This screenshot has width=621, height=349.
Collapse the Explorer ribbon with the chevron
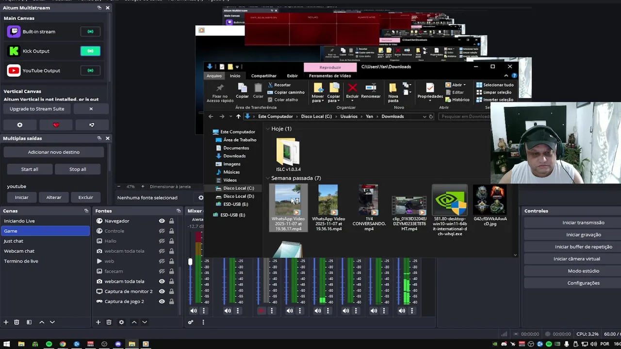pos(507,76)
